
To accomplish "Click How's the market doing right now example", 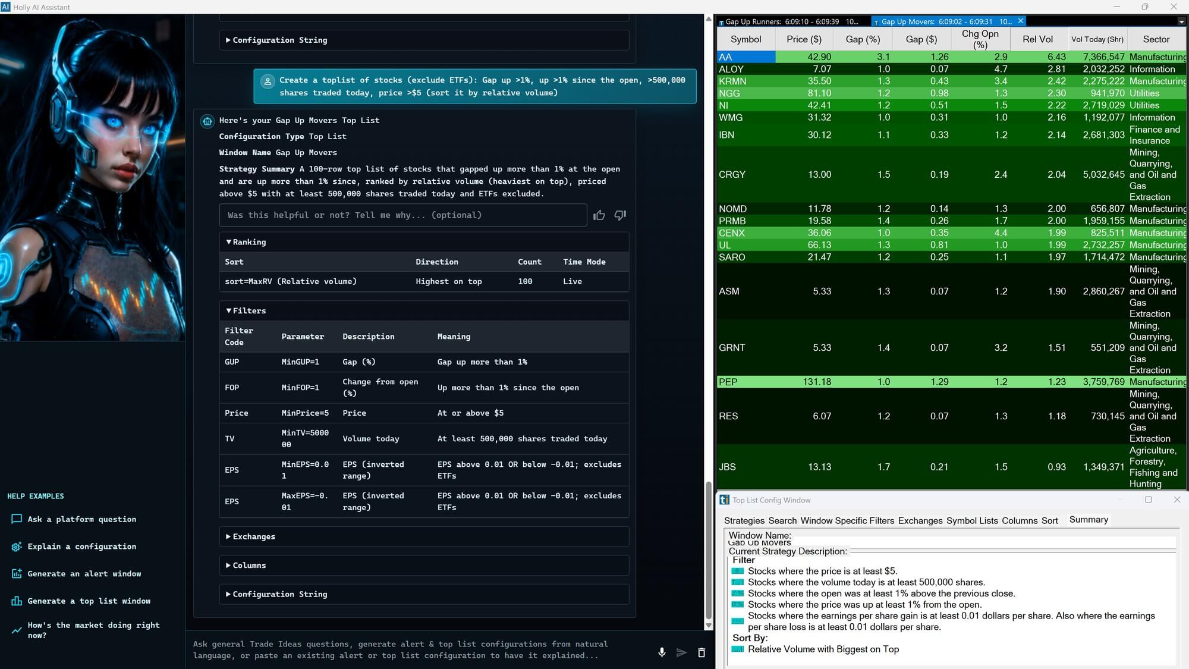I will click(x=93, y=630).
